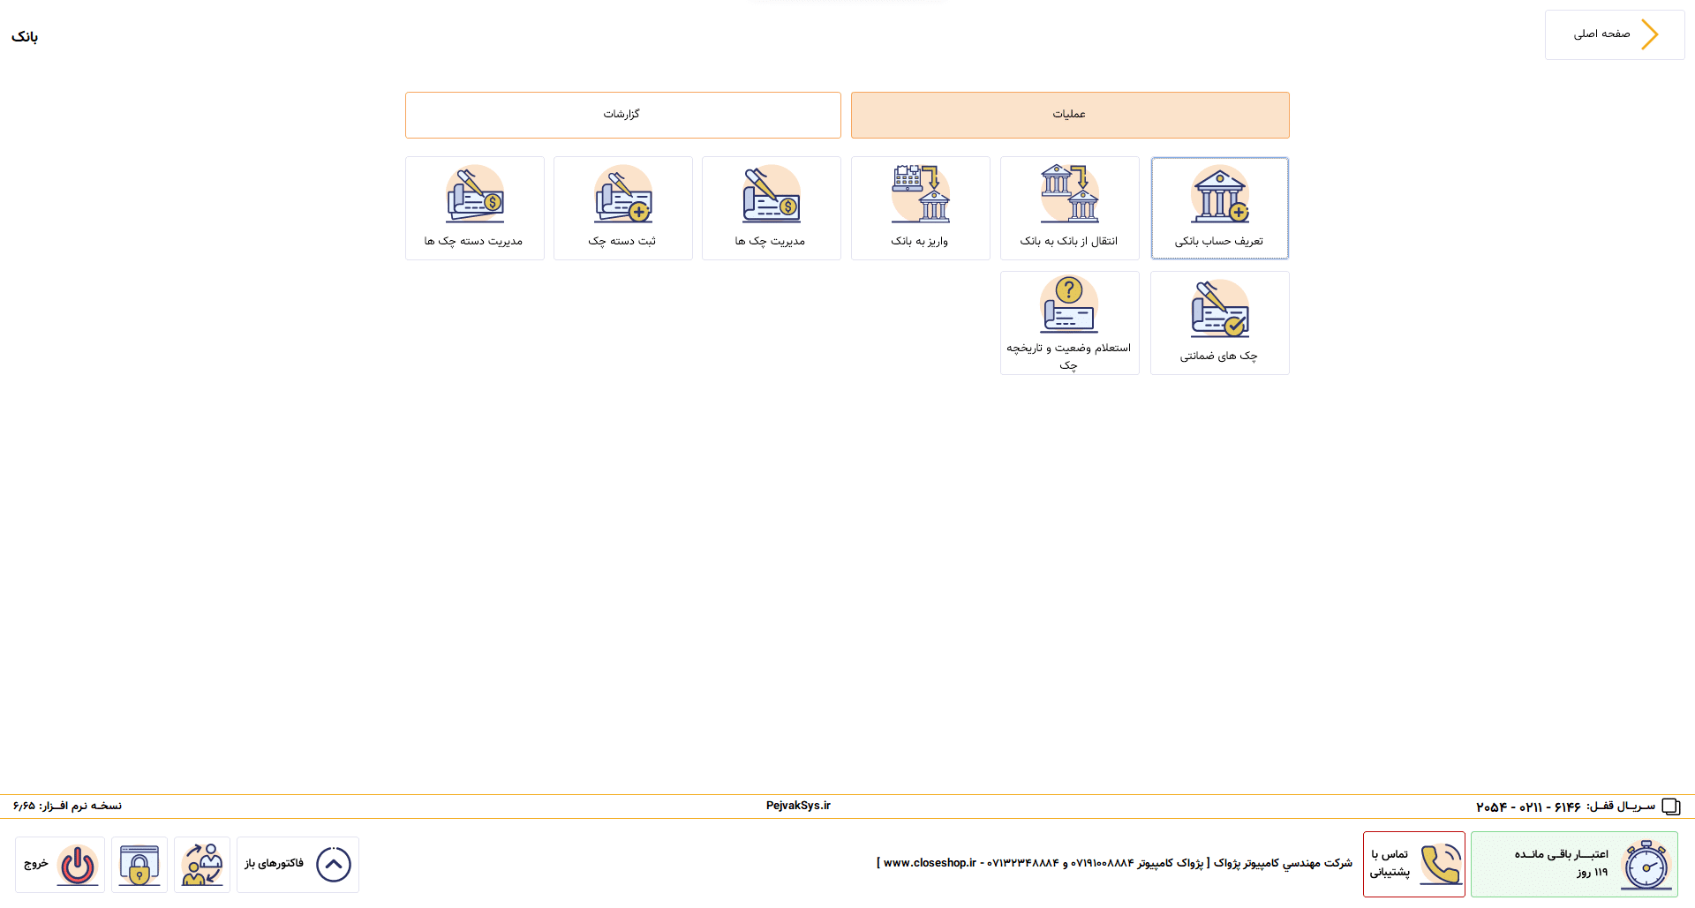Click the switch user icon
The image size is (1695, 908).
click(202, 865)
